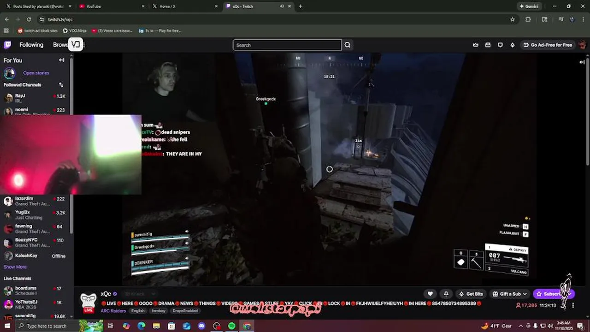The image size is (590, 332).
Task: Open the Prime loot crown icon
Action: click(x=476, y=45)
